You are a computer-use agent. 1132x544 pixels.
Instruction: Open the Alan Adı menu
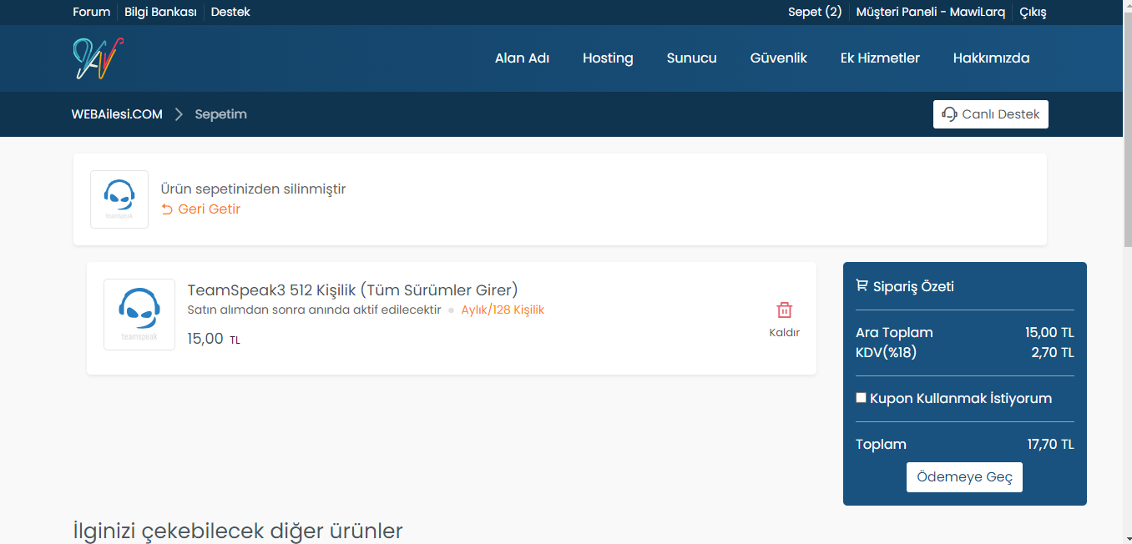coord(522,58)
